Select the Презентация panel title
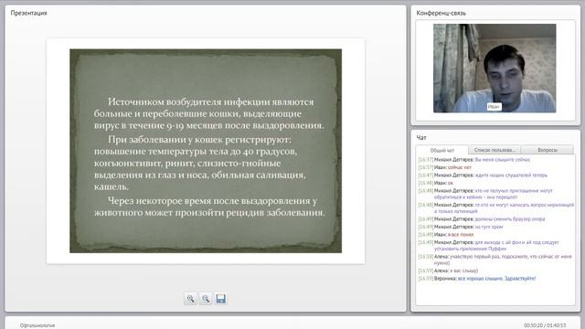The image size is (585, 329). click(28, 13)
